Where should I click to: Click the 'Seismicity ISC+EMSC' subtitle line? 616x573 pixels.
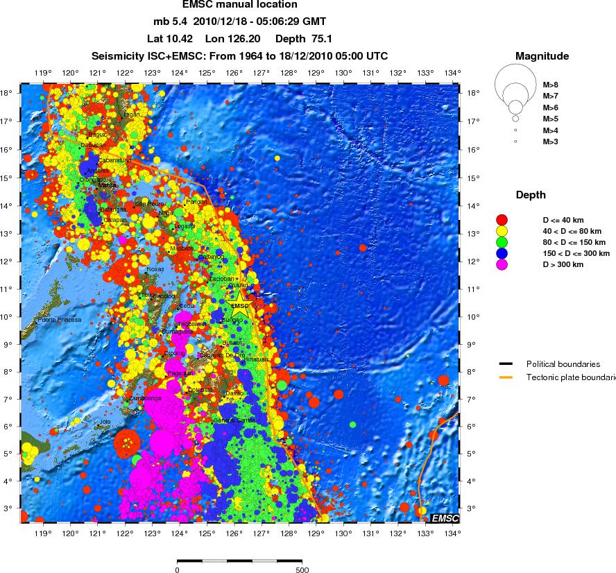pyautogui.click(x=239, y=56)
